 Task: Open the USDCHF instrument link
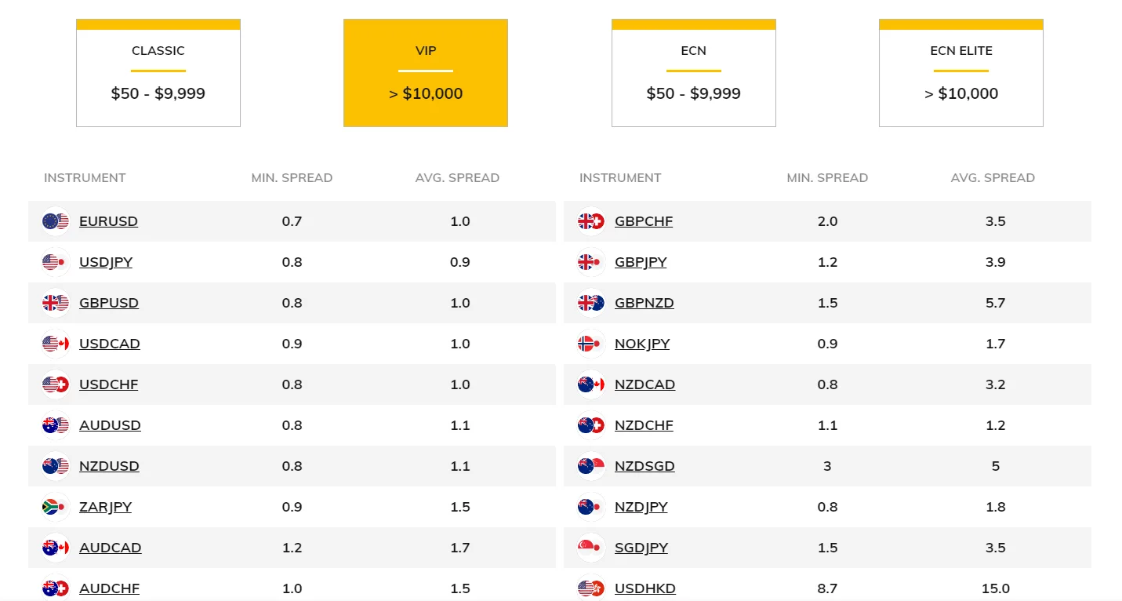click(108, 384)
